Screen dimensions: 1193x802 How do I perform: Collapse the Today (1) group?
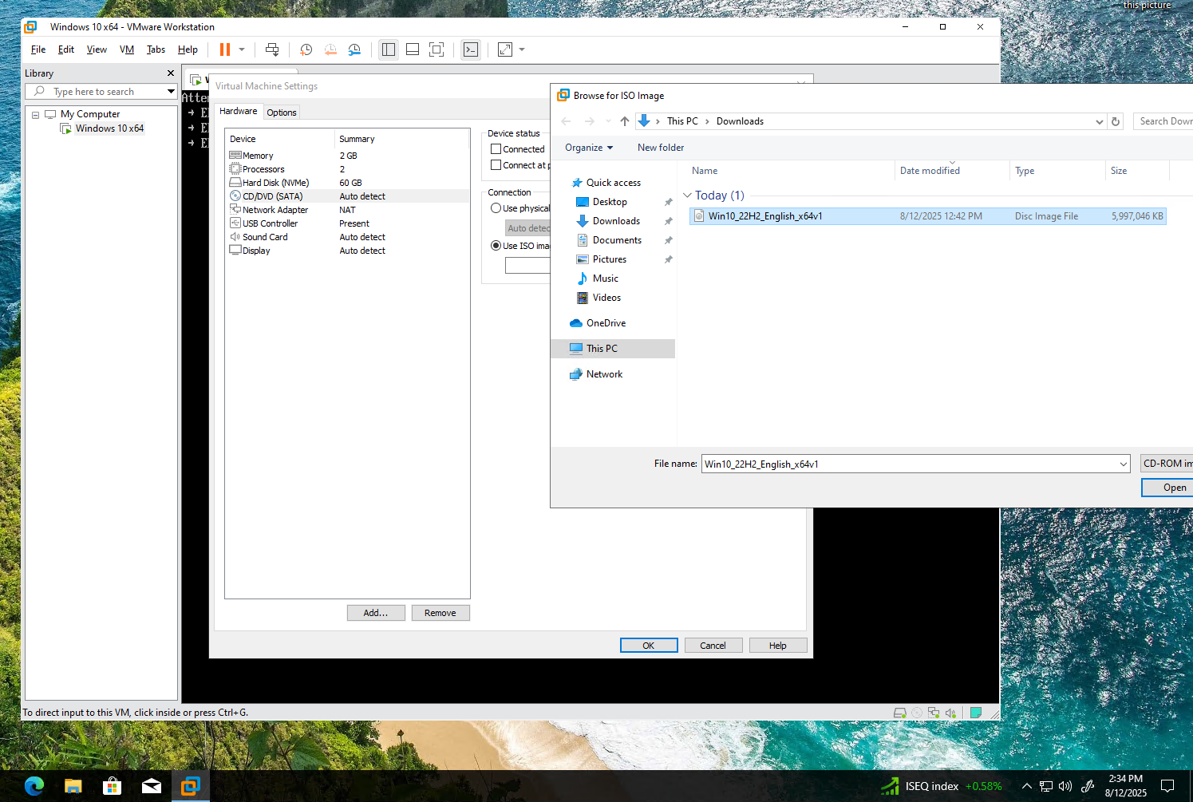point(687,196)
